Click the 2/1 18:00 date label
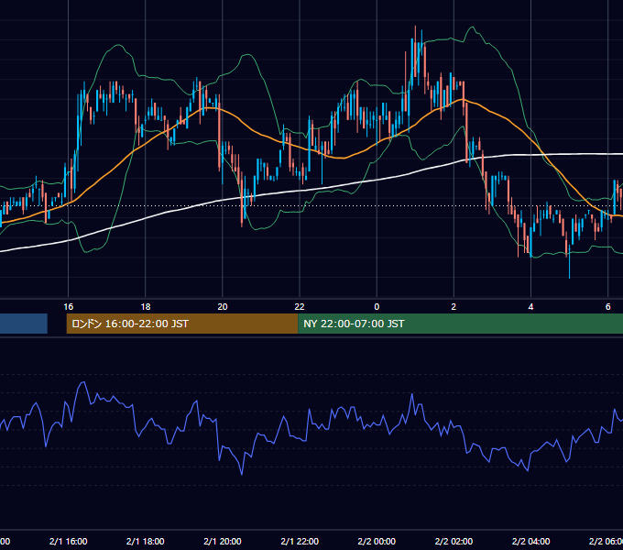623x550 pixels. (146, 542)
